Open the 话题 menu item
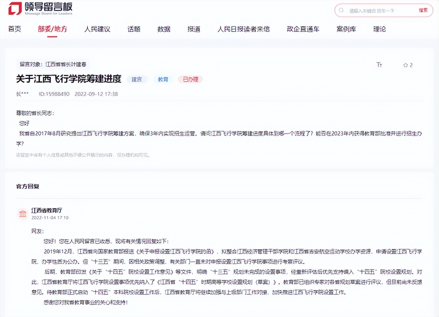 (x=134, y=29)
